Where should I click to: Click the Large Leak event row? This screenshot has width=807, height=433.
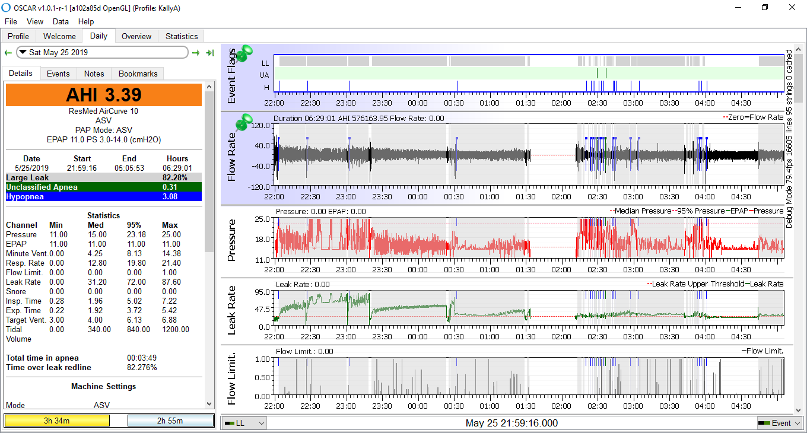(x=104, y=177)
